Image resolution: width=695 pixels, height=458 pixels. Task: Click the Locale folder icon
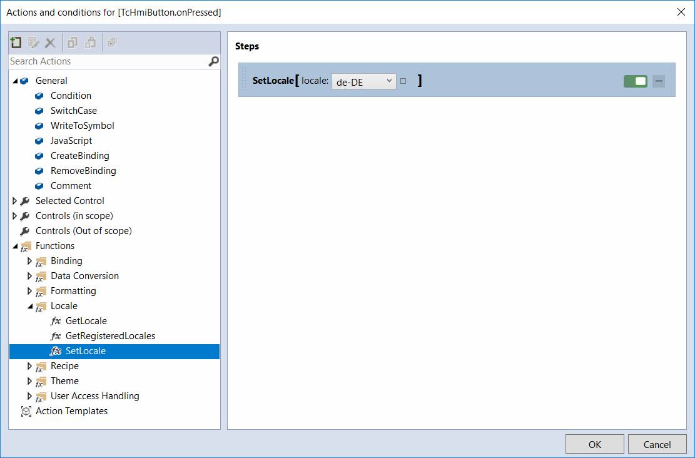(41, 307)
